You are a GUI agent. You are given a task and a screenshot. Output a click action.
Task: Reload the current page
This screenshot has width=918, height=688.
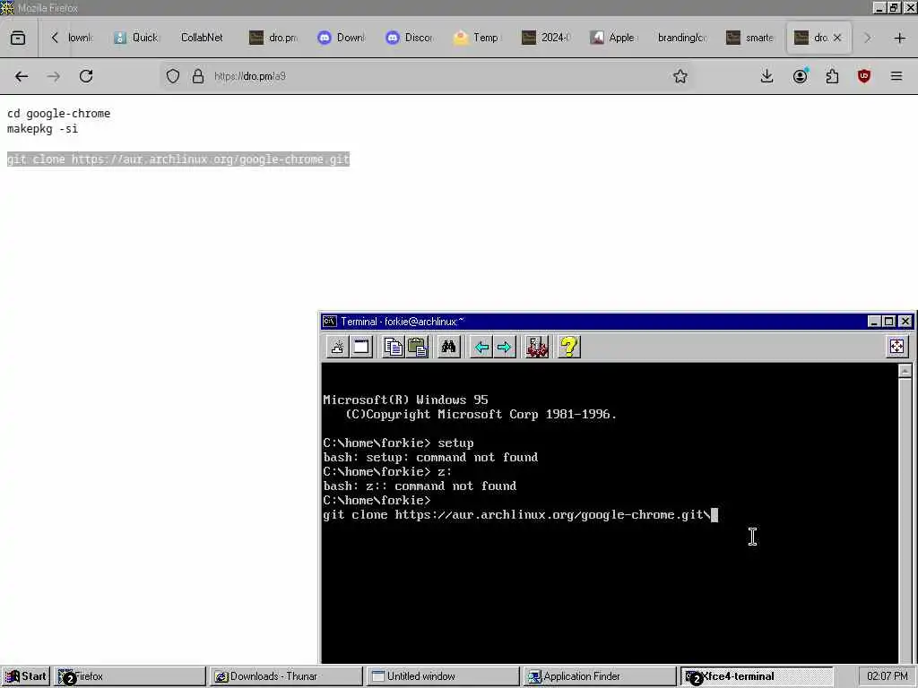tap(86, 76)
